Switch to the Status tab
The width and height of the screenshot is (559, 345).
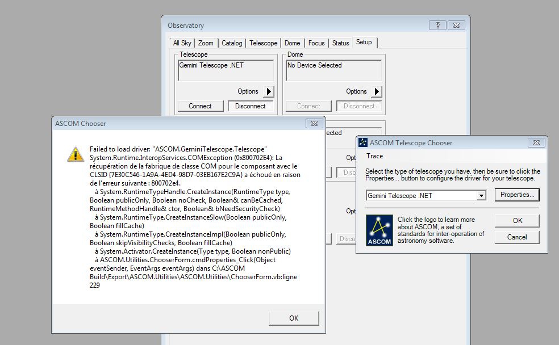click(340, 43)
